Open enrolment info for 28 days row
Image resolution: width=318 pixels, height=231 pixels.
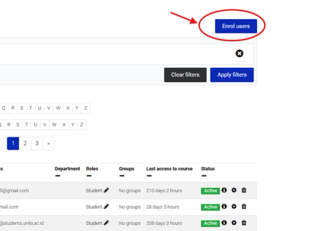pyautogui.click(x=224, y=206)
